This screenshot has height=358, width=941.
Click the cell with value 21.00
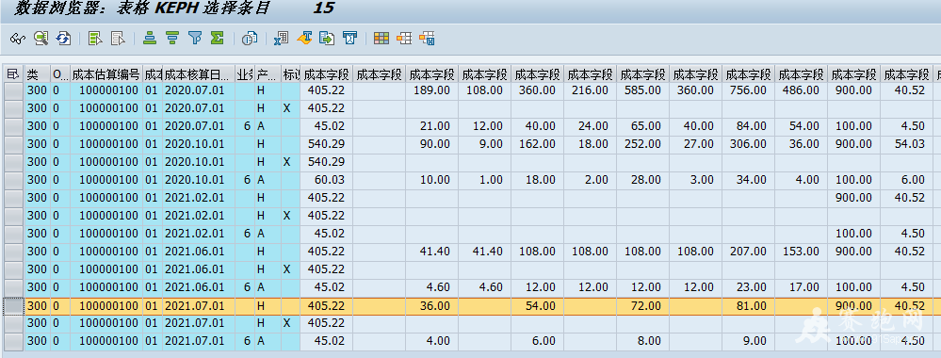coord(431,127)
